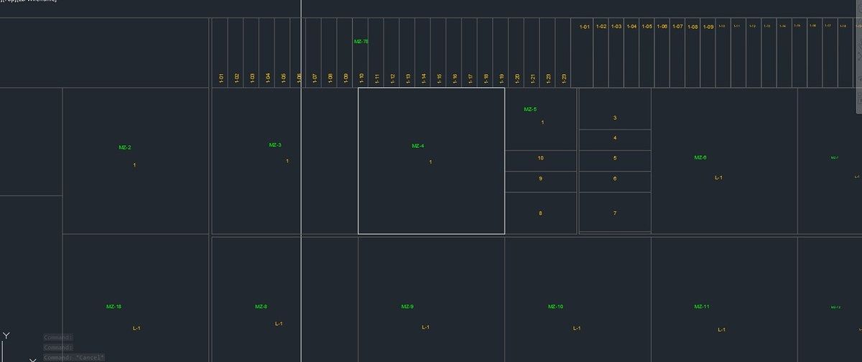Click lot number 8 text
Viewport: 862px width, 362px height.
point(540,213)
